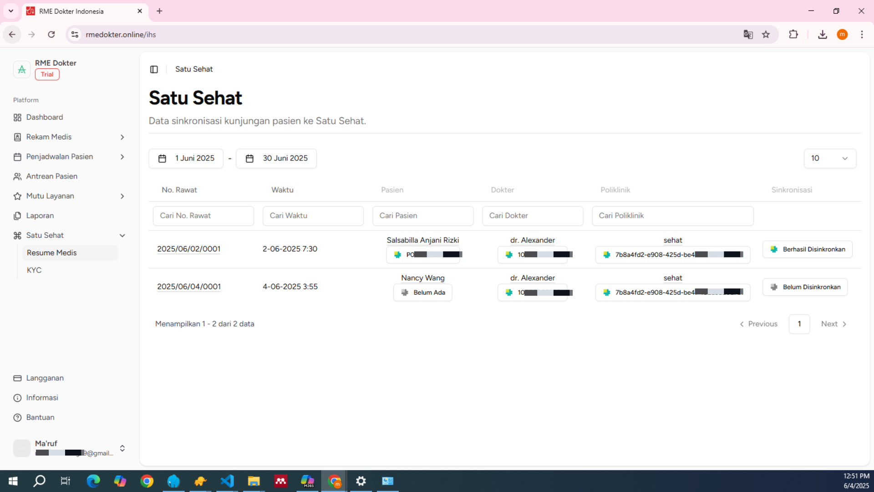Click the Cari Pasien search field

(422, 216)
